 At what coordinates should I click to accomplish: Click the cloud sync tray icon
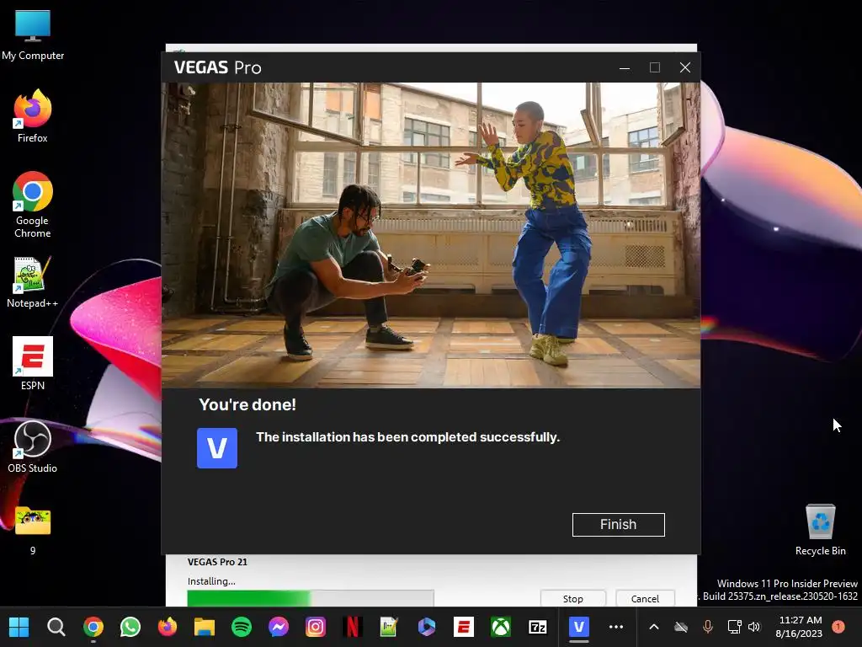[x=681, y=627]
